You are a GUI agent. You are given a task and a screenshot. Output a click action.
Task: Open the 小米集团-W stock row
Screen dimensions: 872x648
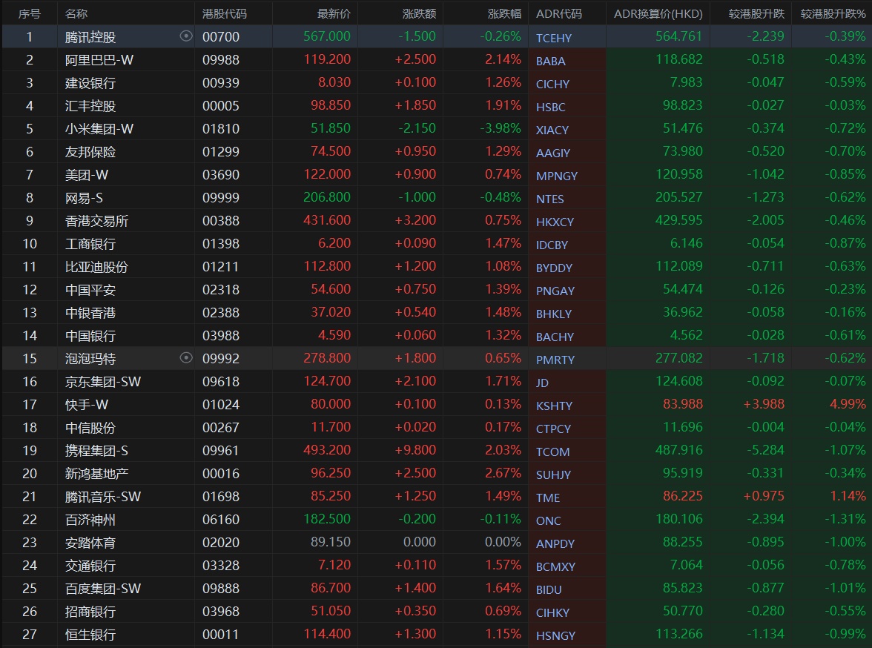click(x=99, y=129)
